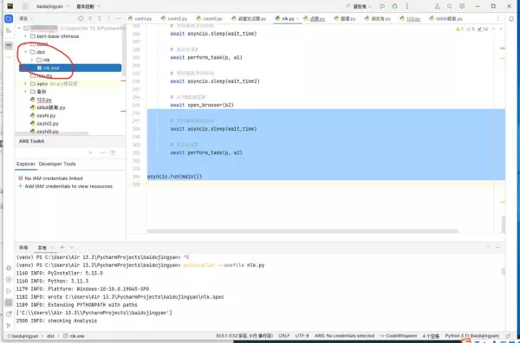The height and width of the screenshot is (343, 520).
Task: Open the Structure tool window icon
Action: click(x=9, y=30)
